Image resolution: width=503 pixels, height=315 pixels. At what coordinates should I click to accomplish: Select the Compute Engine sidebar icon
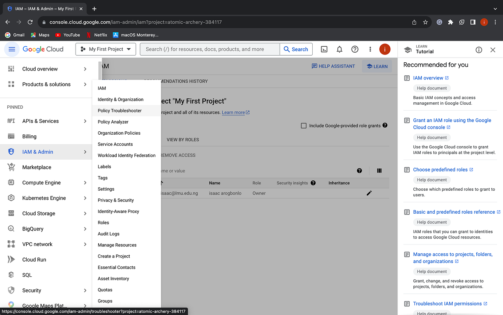(12, 183)
